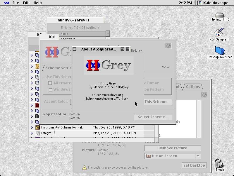Toggle sort order button beside Name column
The height and width of the screenshot is (176, 234).
click(108, 33)
